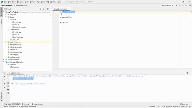Run addvalueinlist with the green toolbar play button
This screenshot has width=192, height=108.
pyautogui.click(x=176, y=5)
